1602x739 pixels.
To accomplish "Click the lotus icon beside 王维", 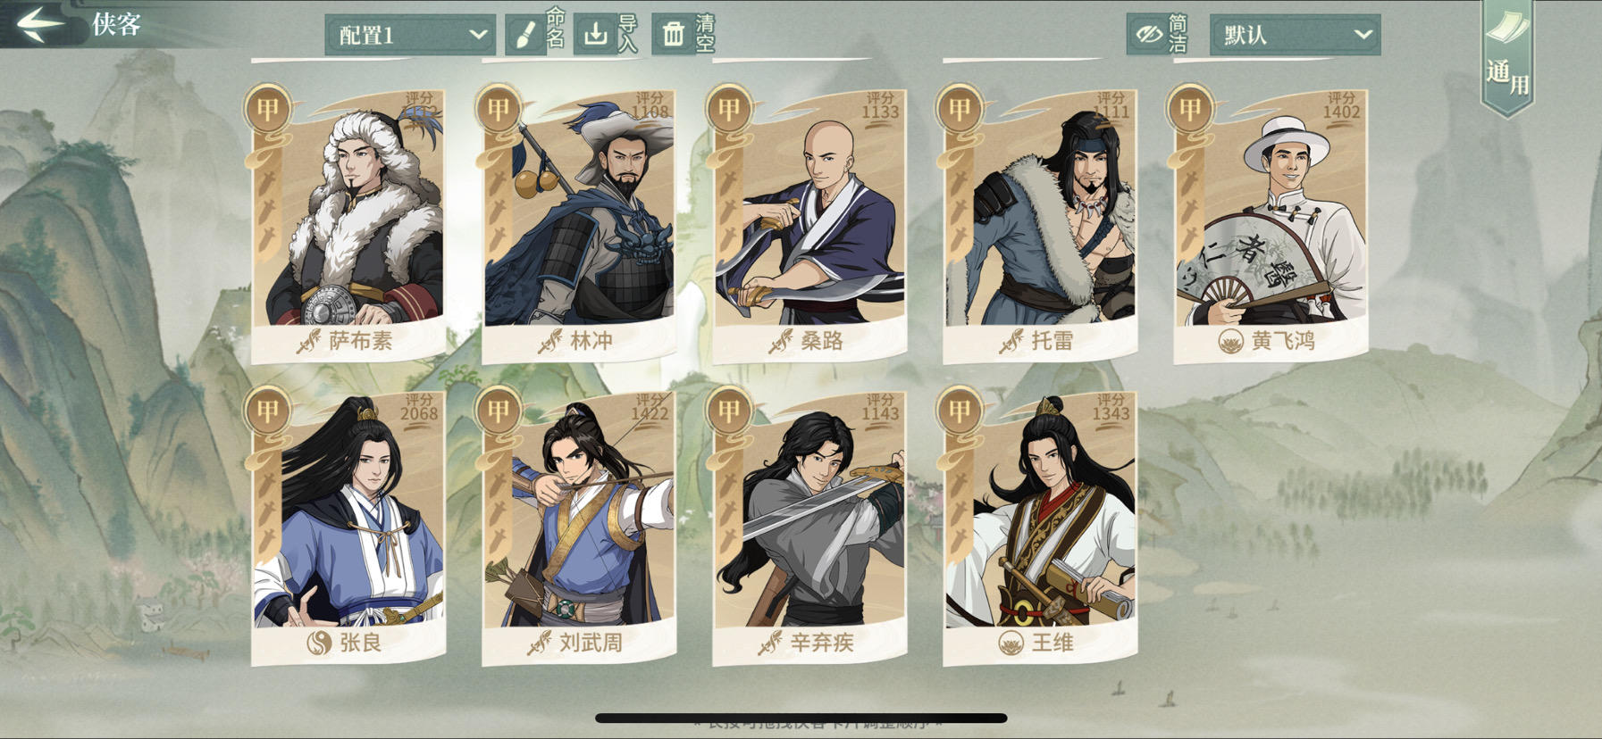I will click(x=1011, y=643).
